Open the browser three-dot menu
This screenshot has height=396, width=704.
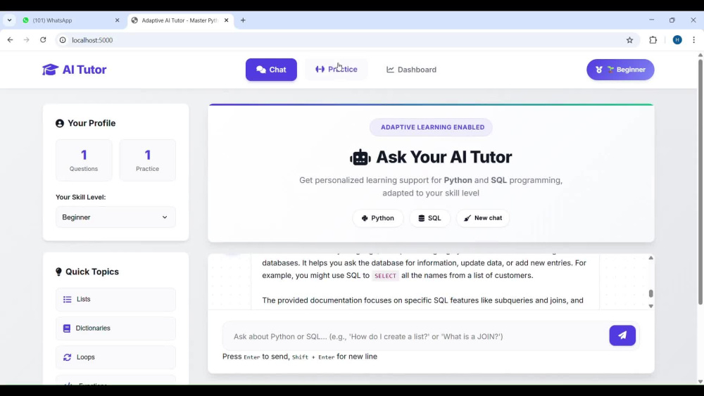(693, 40)
